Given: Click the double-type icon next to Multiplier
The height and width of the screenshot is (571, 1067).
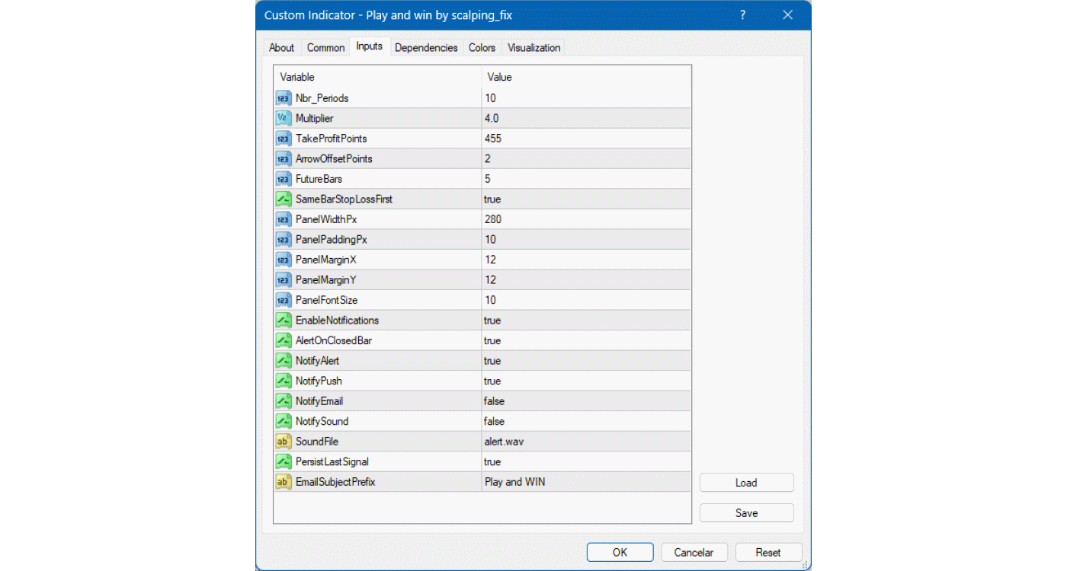Looking at the screenshot, I should tap(283, 118).
